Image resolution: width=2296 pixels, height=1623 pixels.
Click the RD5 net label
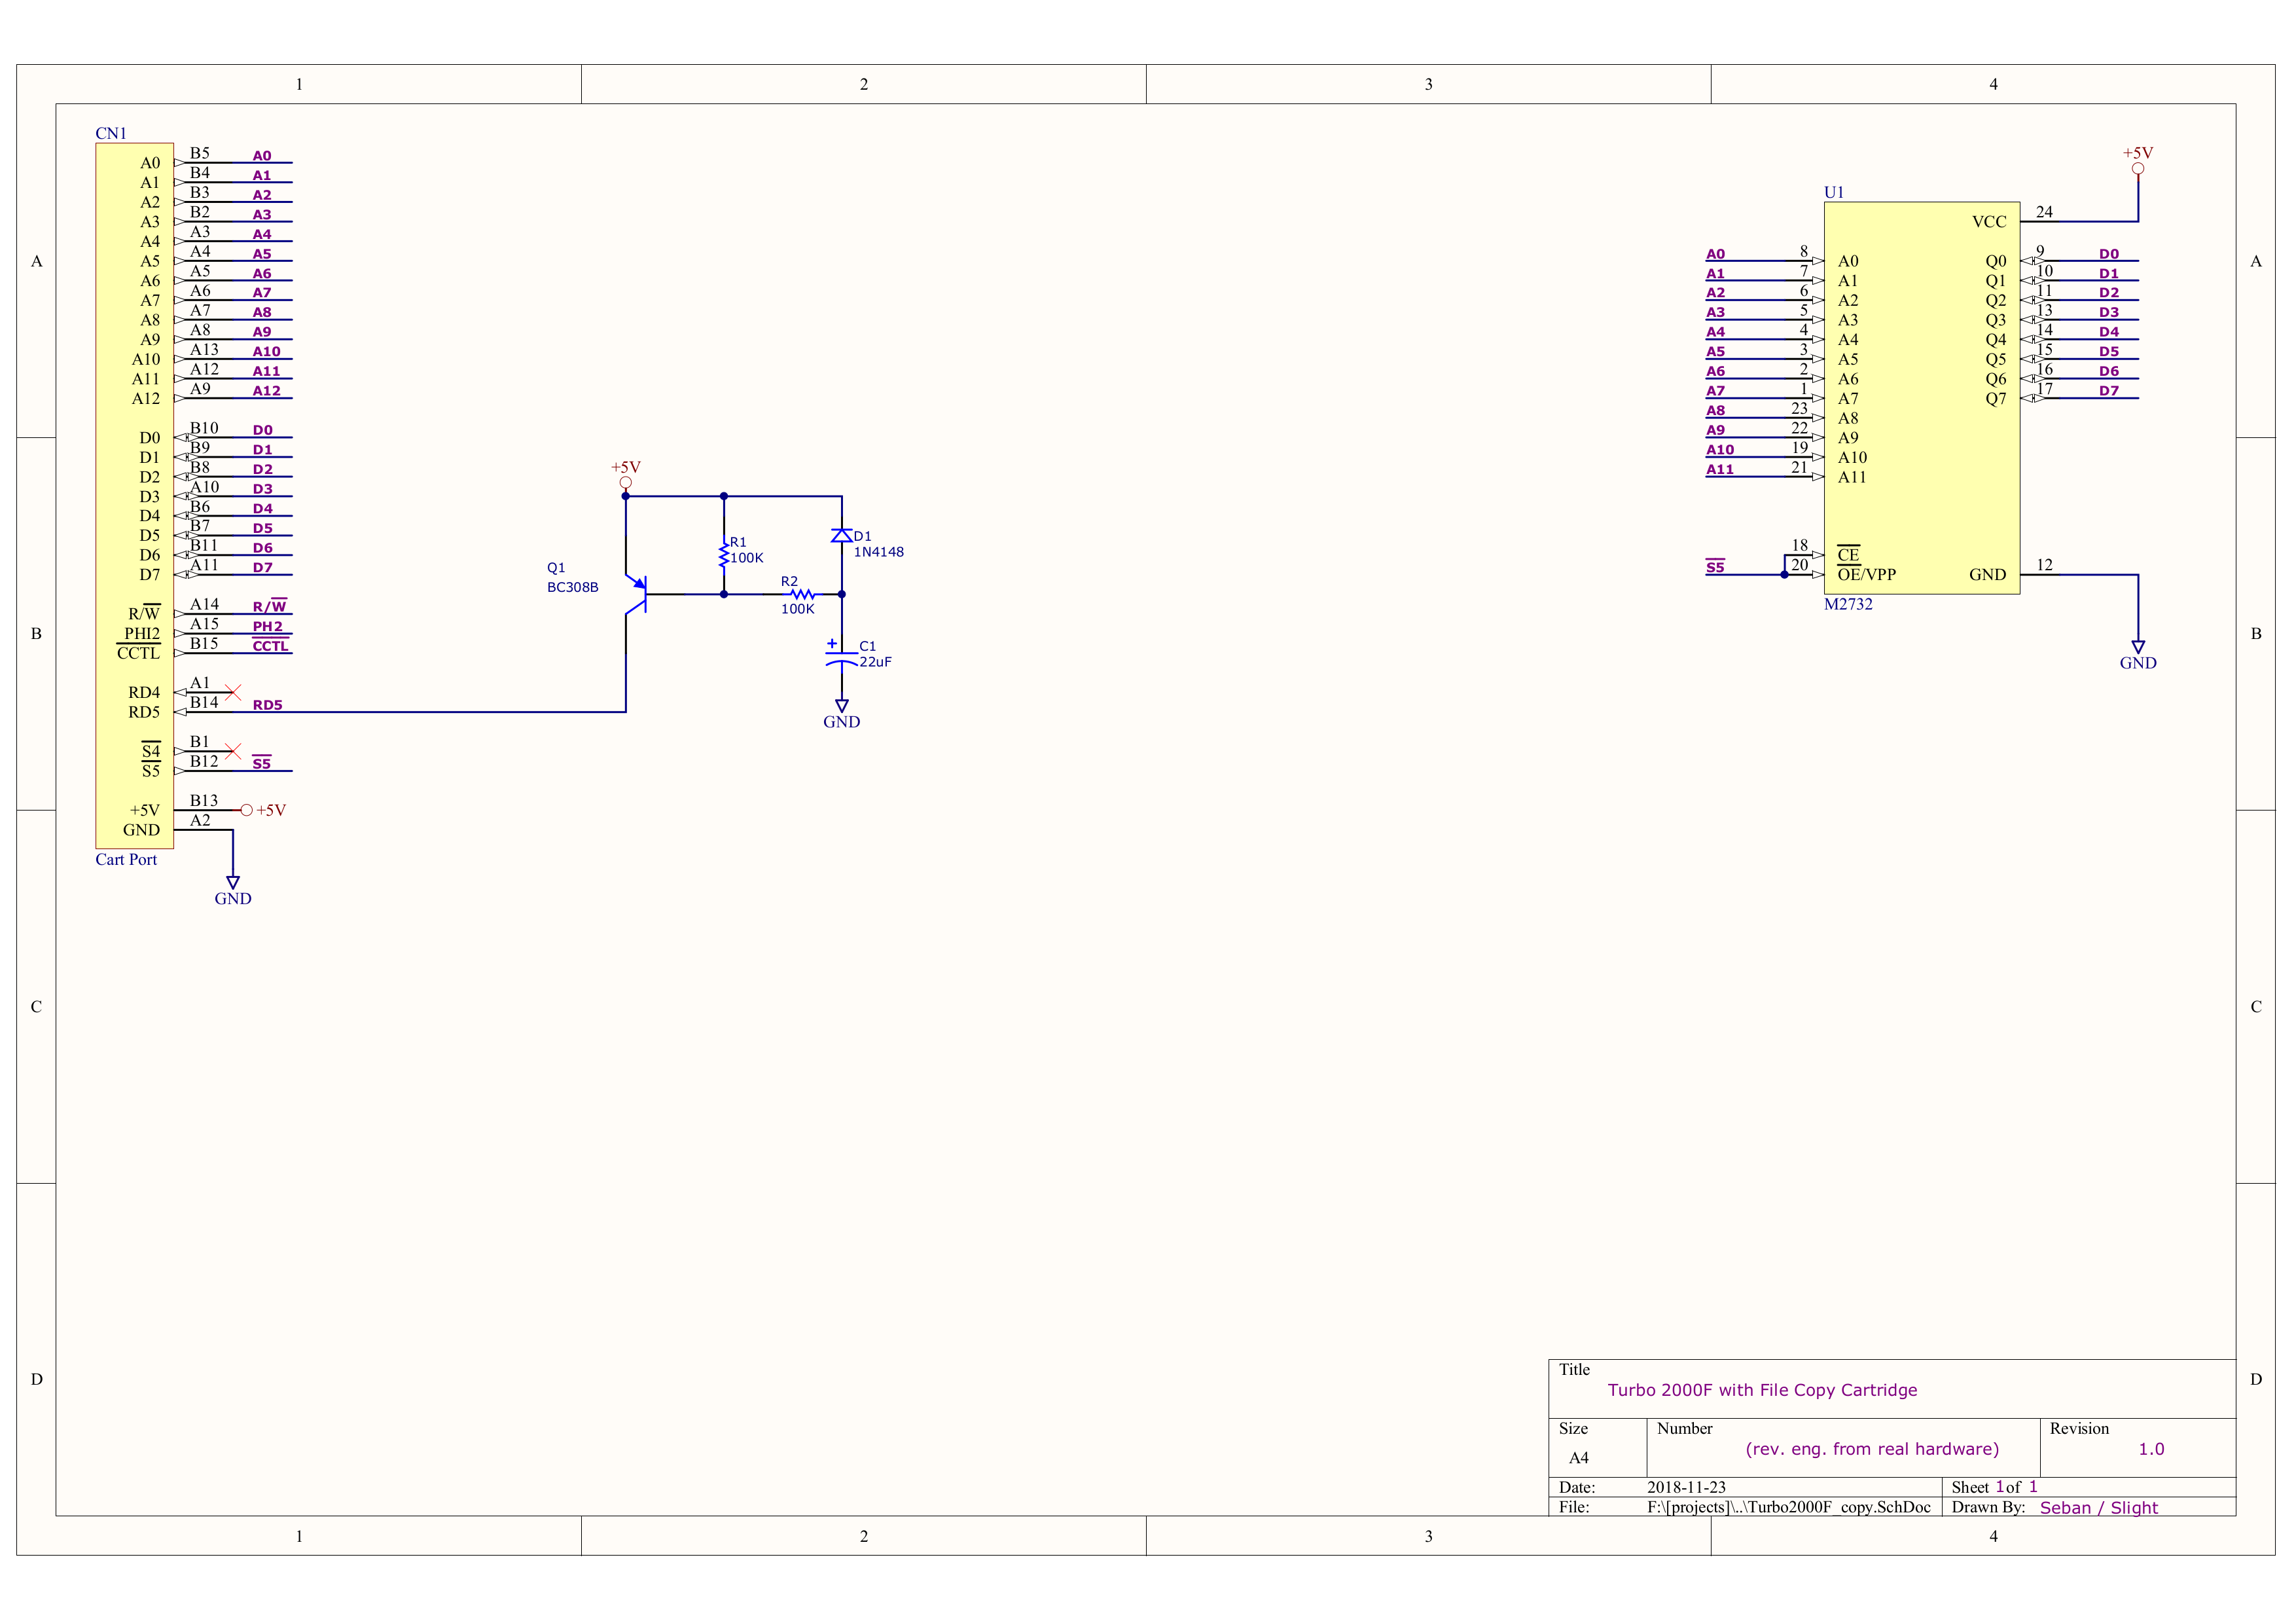click(267, 705)
